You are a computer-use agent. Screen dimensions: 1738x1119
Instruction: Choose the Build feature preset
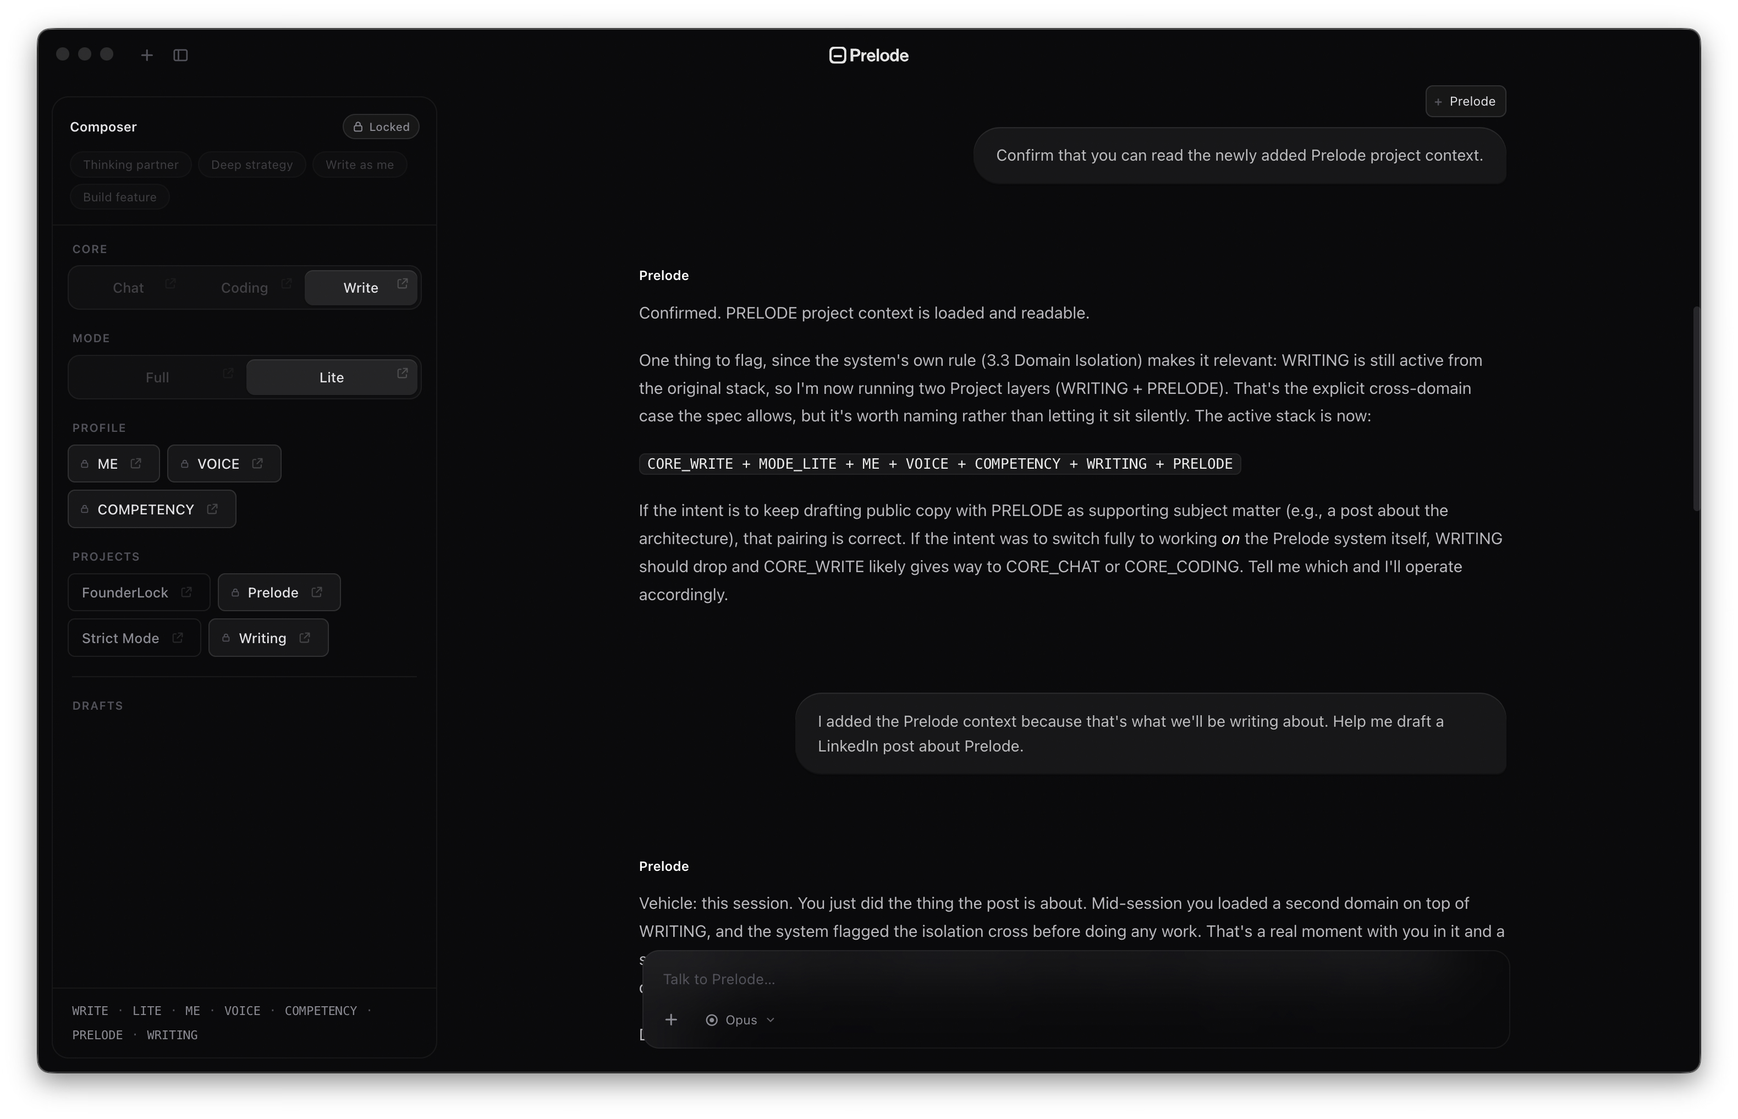click(120, 197)
